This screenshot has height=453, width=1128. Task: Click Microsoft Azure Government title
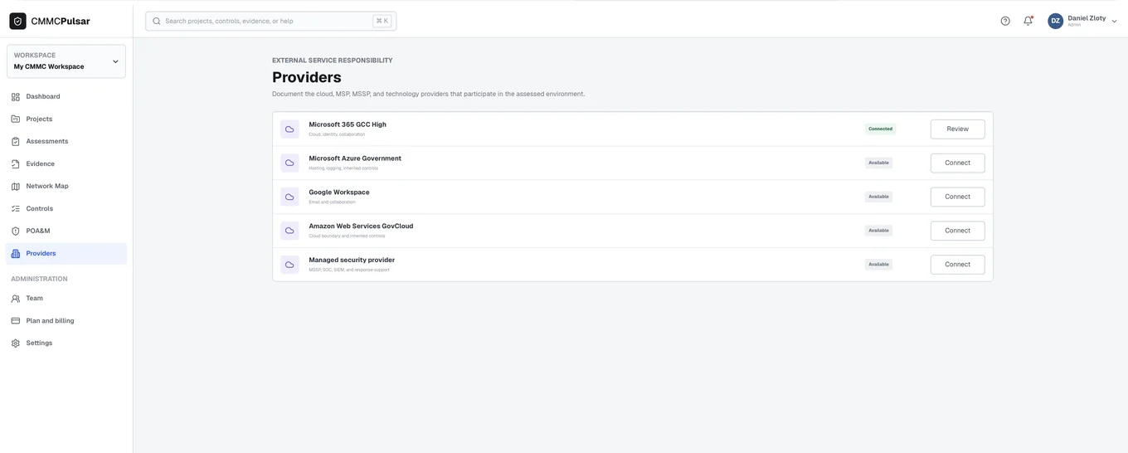355,158
